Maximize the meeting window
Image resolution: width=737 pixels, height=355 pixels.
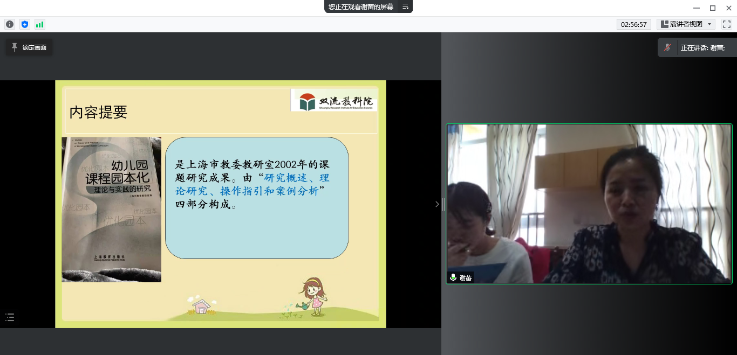pyautogui.click(x=712, y=8)
